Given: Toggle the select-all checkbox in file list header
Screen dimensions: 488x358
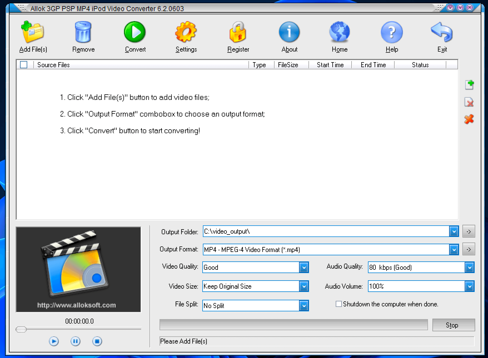Looking at the screenshot, I should click(24, 65).
